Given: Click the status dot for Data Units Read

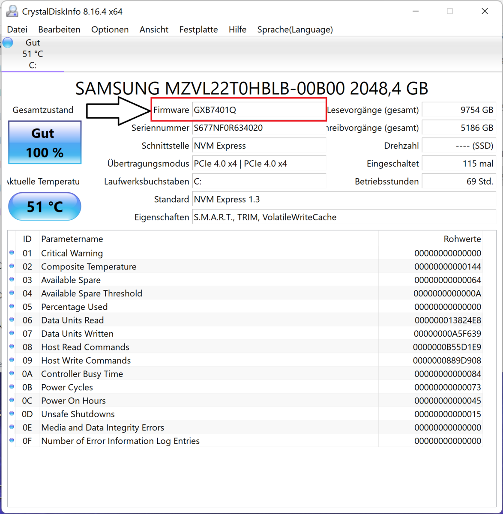Looking at the screenshot, I should 12,320.
